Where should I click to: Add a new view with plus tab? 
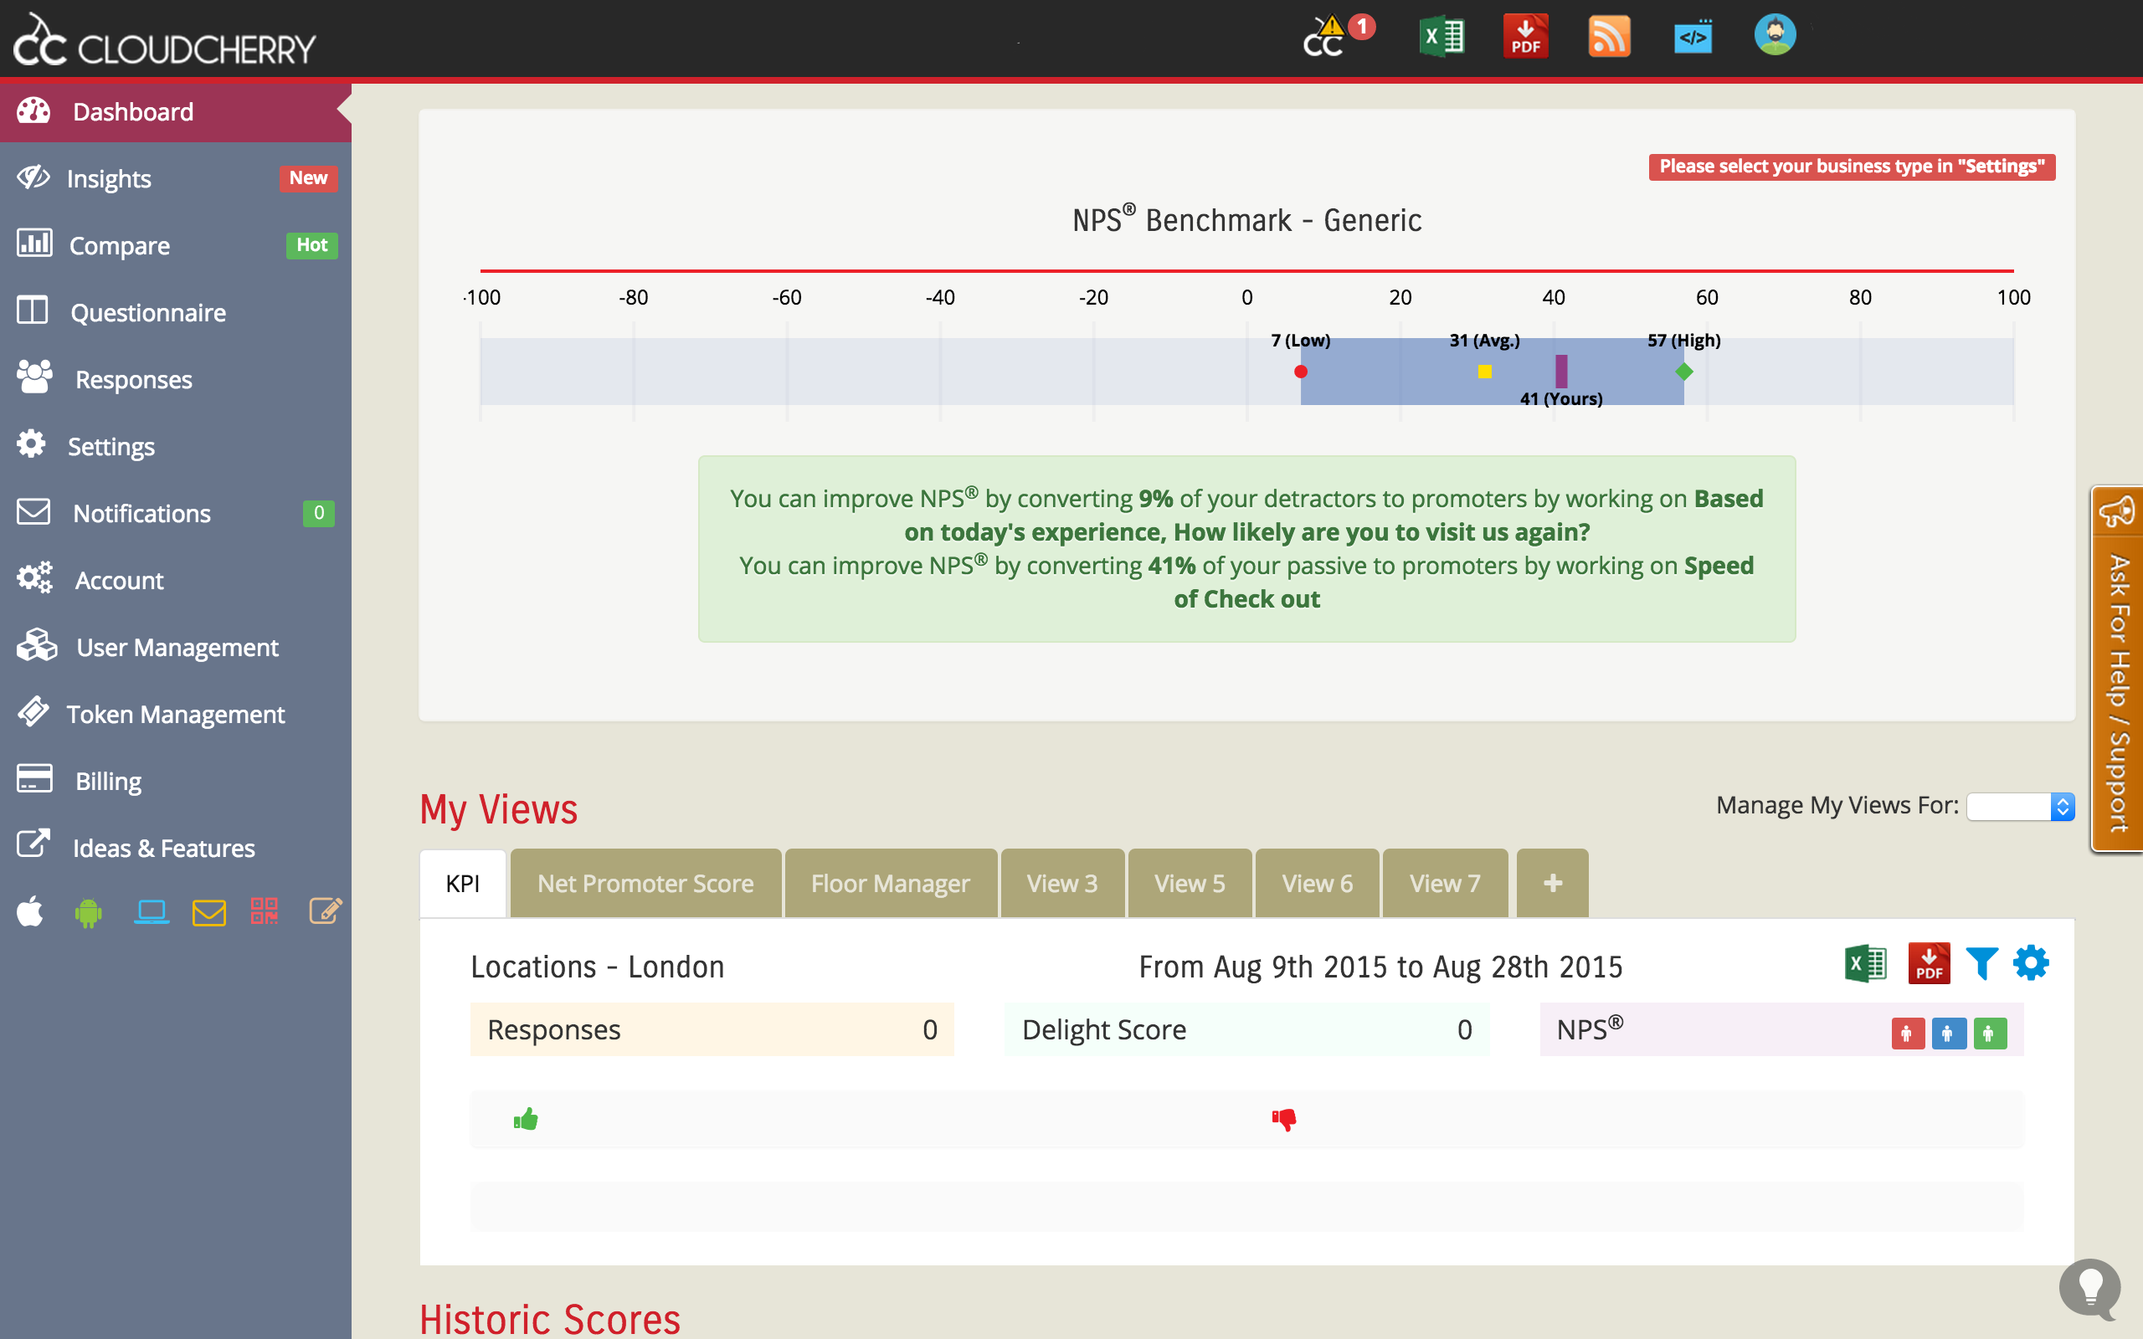point(1552,883)
